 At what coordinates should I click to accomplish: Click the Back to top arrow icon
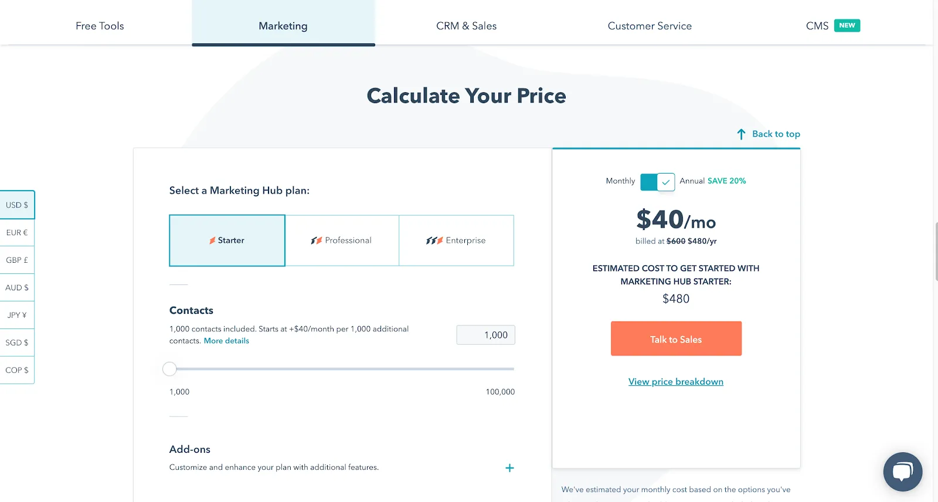click(x=741, y=134)
